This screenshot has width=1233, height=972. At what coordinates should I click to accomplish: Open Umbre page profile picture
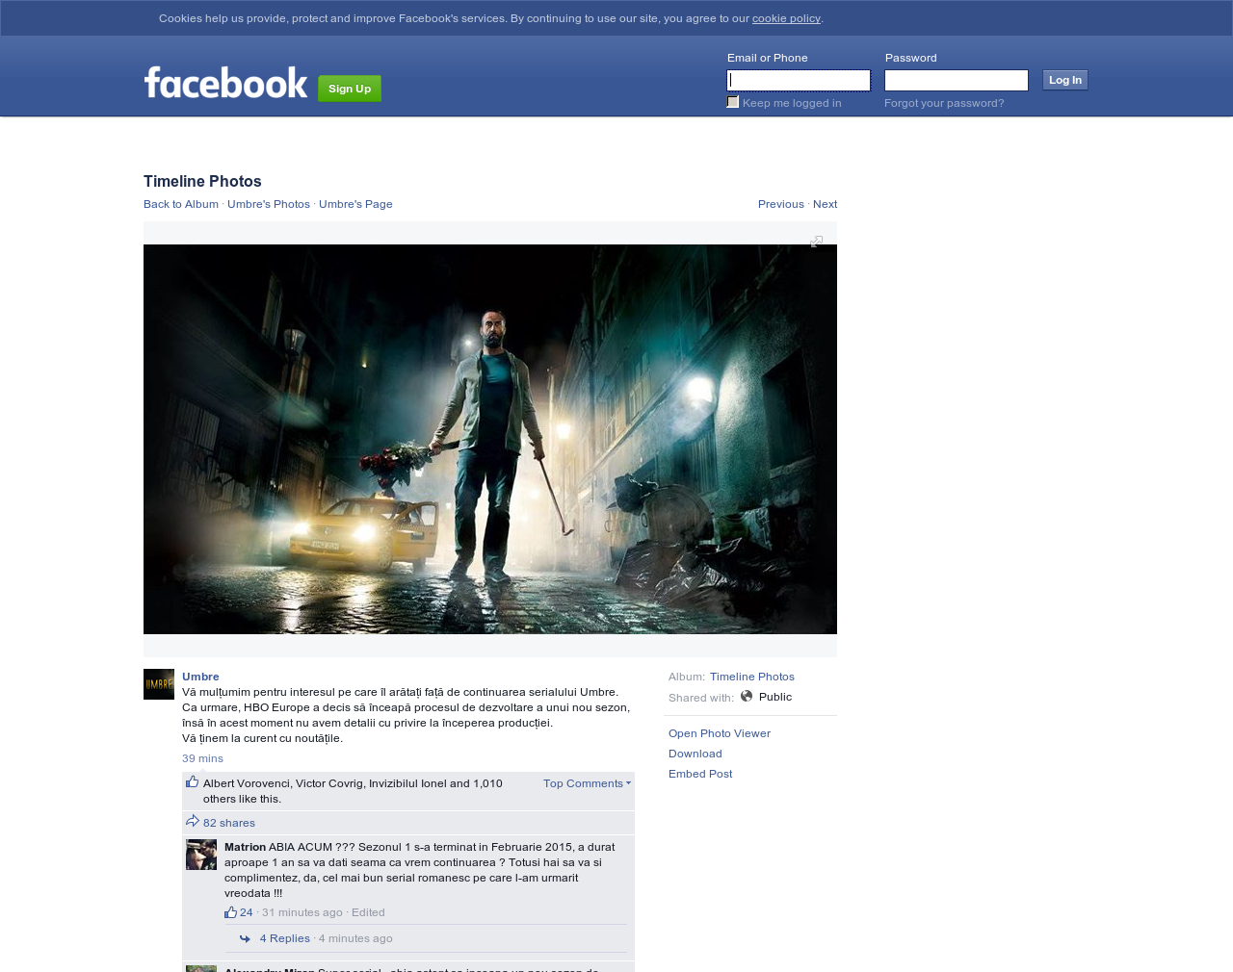[x=159, y=684]
